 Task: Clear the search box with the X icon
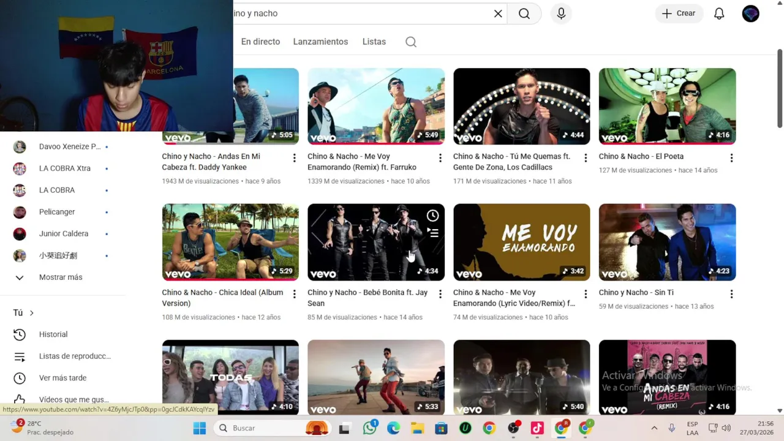(498, 13)
